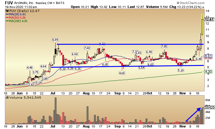Click the MA(20) 6.81 legend entry
The height and width of the screenshot is (129, 215).
coord(16,14)
